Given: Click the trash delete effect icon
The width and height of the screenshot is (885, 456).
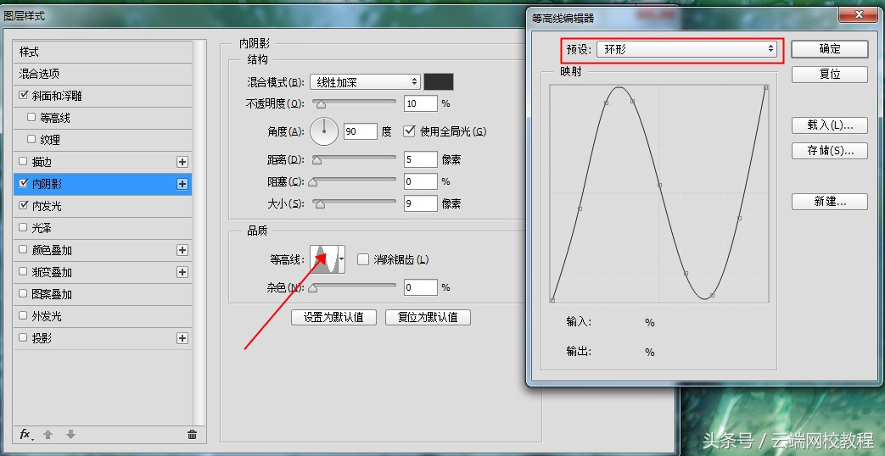Looking at the screenshot, I should 192,434.
